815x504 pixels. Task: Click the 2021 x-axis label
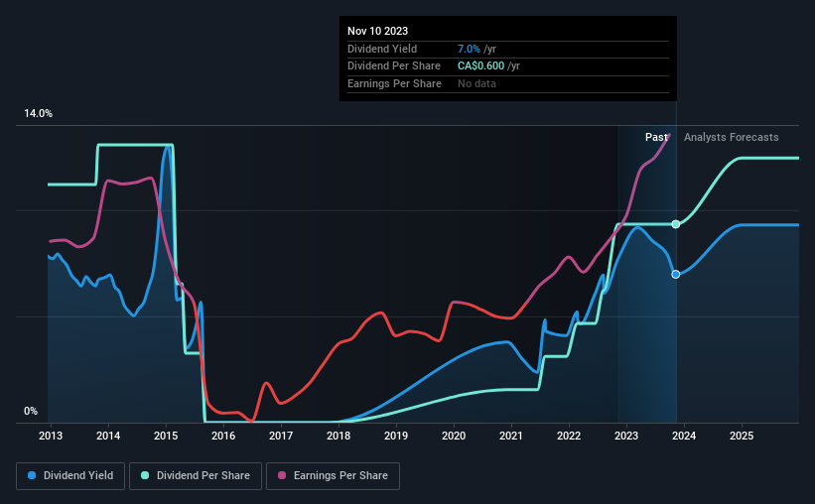tap(511, 436)
